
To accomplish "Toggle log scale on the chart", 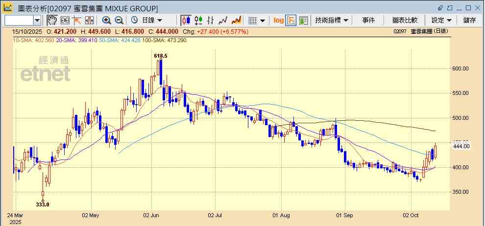I will (x=278, y=20).
